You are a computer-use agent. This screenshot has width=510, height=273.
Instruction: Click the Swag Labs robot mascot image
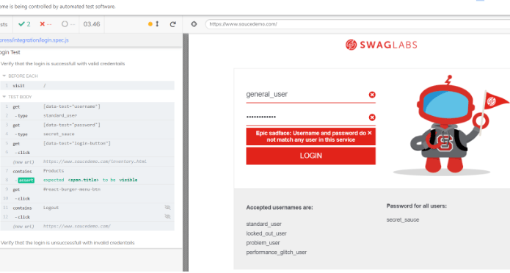(451, 125)
